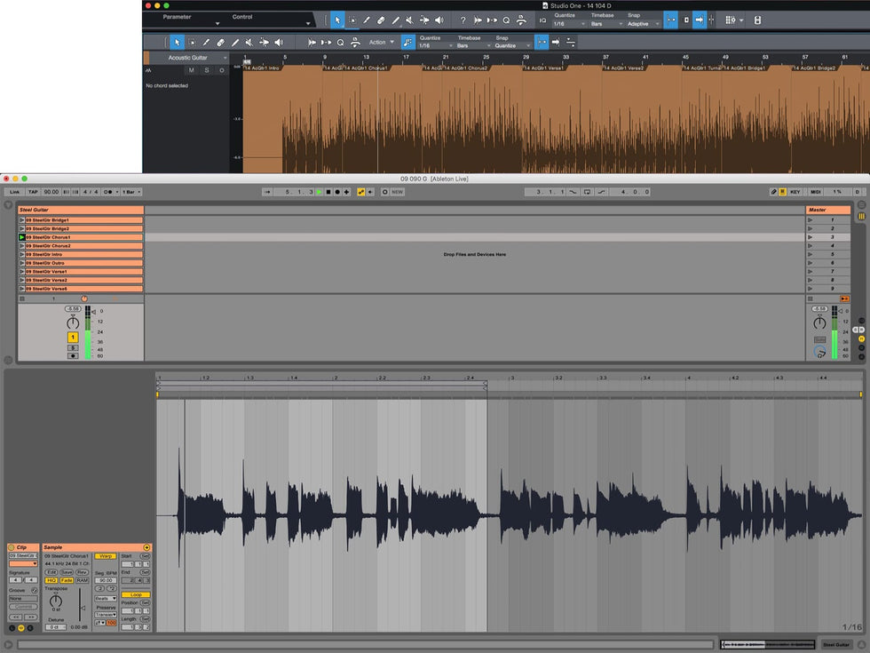Mute the Acoustic Guitar track
The image size is (870, 653).
(191, 70)
